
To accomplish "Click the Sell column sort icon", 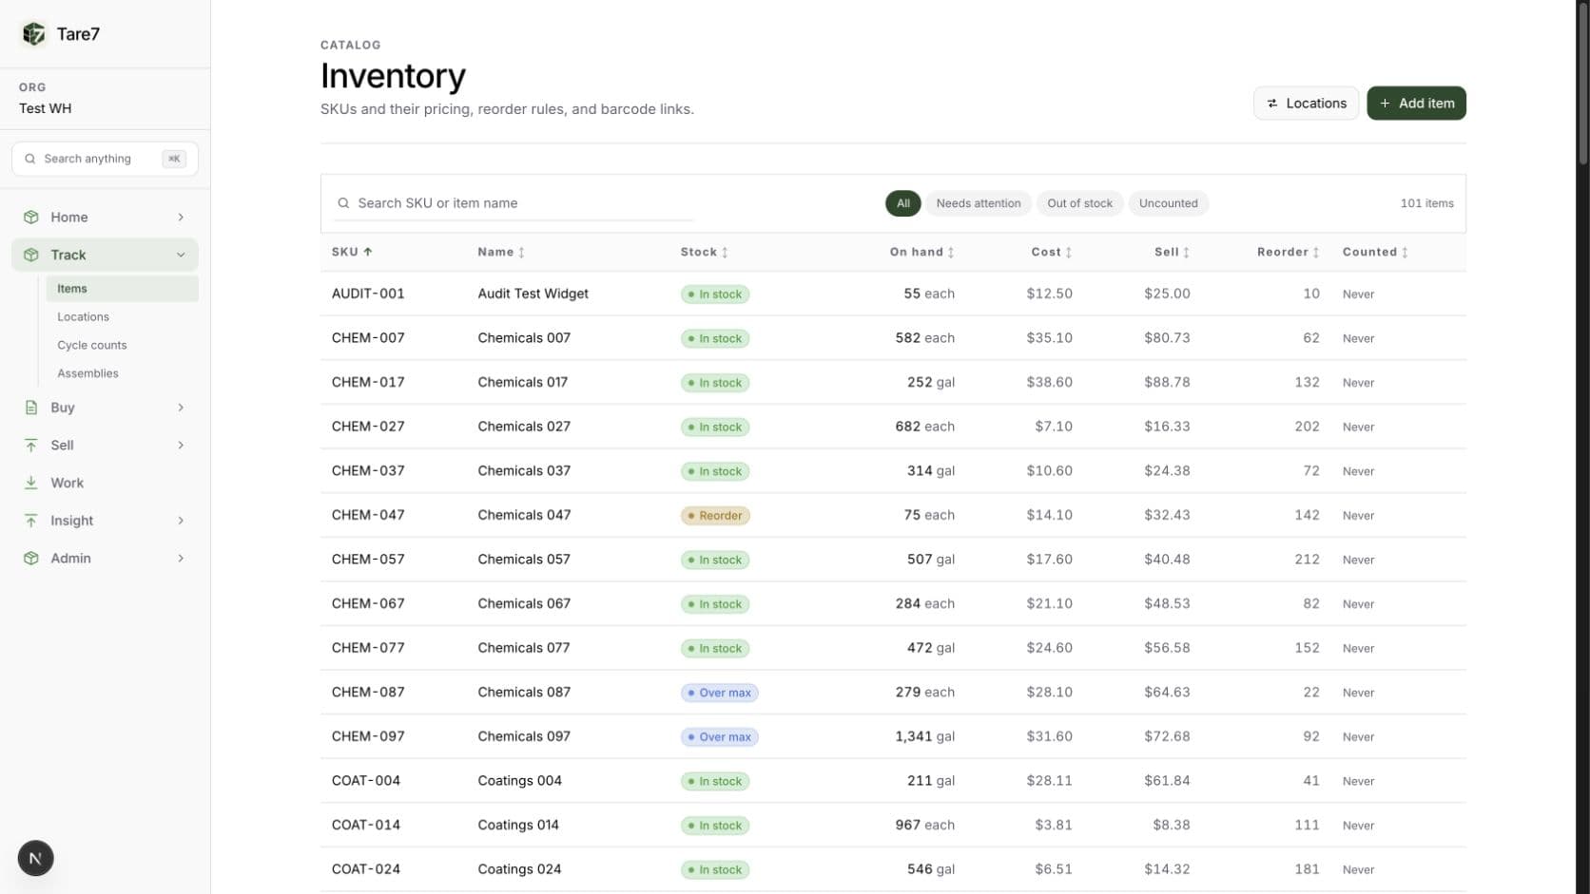I will 1186,253.
